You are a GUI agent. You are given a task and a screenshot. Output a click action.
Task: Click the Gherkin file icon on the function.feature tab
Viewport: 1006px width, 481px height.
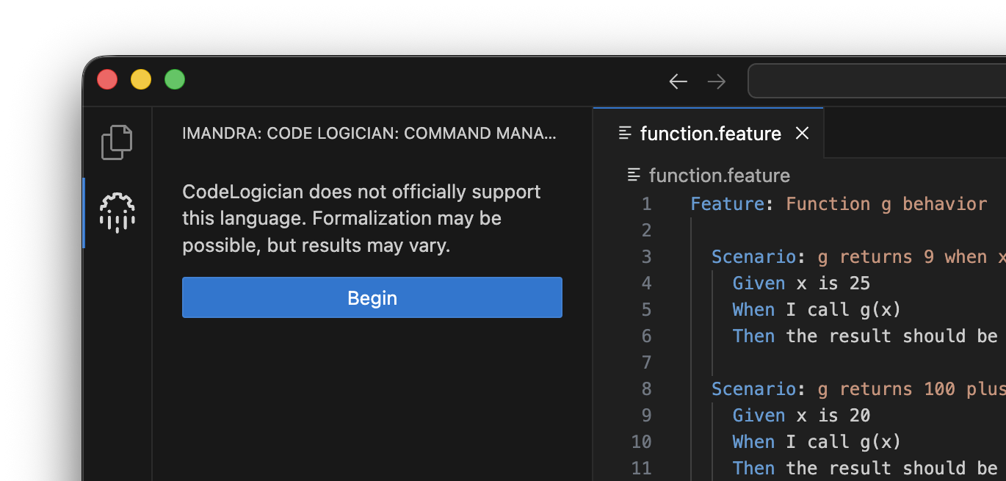[625, 133]
